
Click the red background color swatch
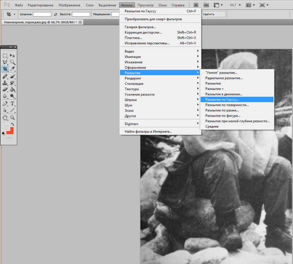click(x=11, y=132)
